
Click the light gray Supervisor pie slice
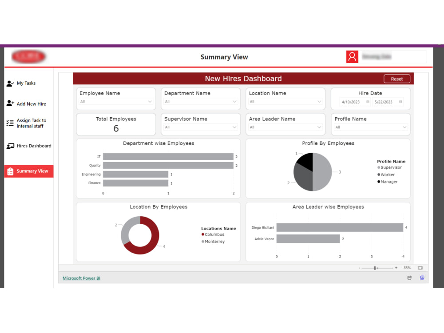(x=323, y=172)
